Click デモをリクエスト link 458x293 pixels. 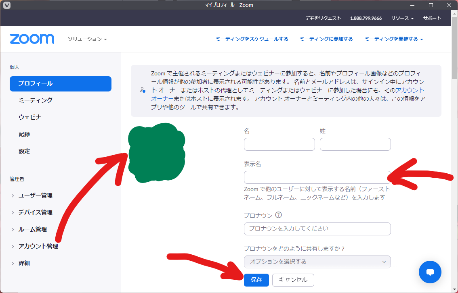323,18
